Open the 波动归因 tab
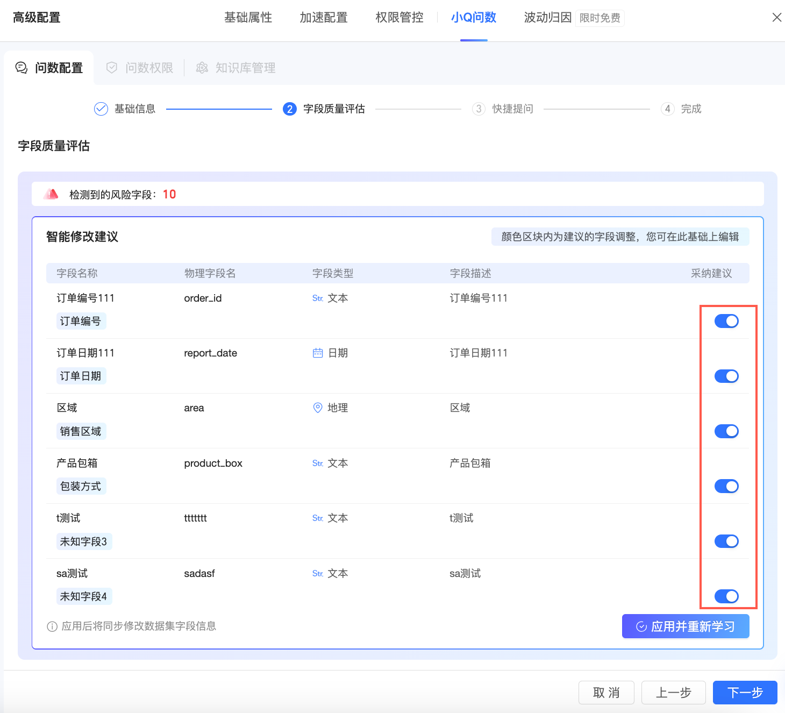Viewport: 785px width, 713px height. tap(547, 18)
